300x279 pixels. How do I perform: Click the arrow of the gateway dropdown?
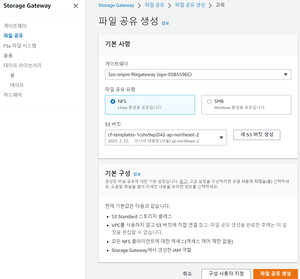(x=286, y=74)
